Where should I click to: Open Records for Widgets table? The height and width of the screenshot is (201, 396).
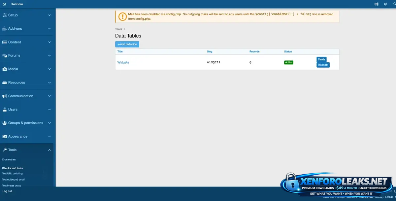[323, 65]
